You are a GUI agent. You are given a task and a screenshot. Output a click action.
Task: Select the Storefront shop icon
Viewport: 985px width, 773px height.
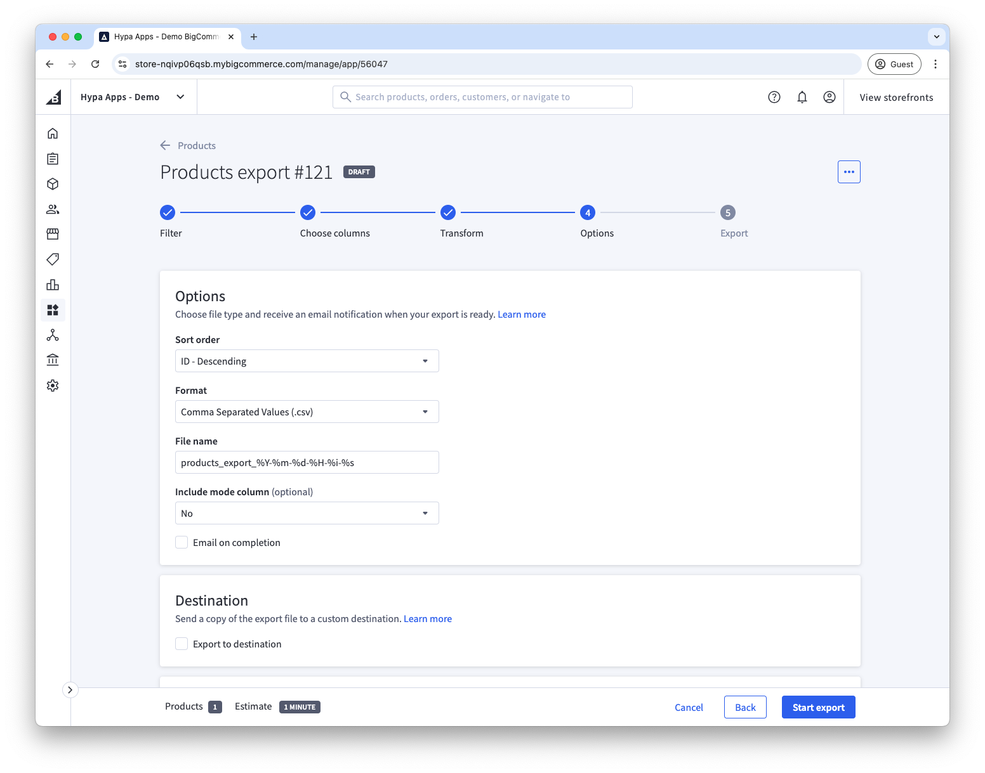click(x=53, y=233)
